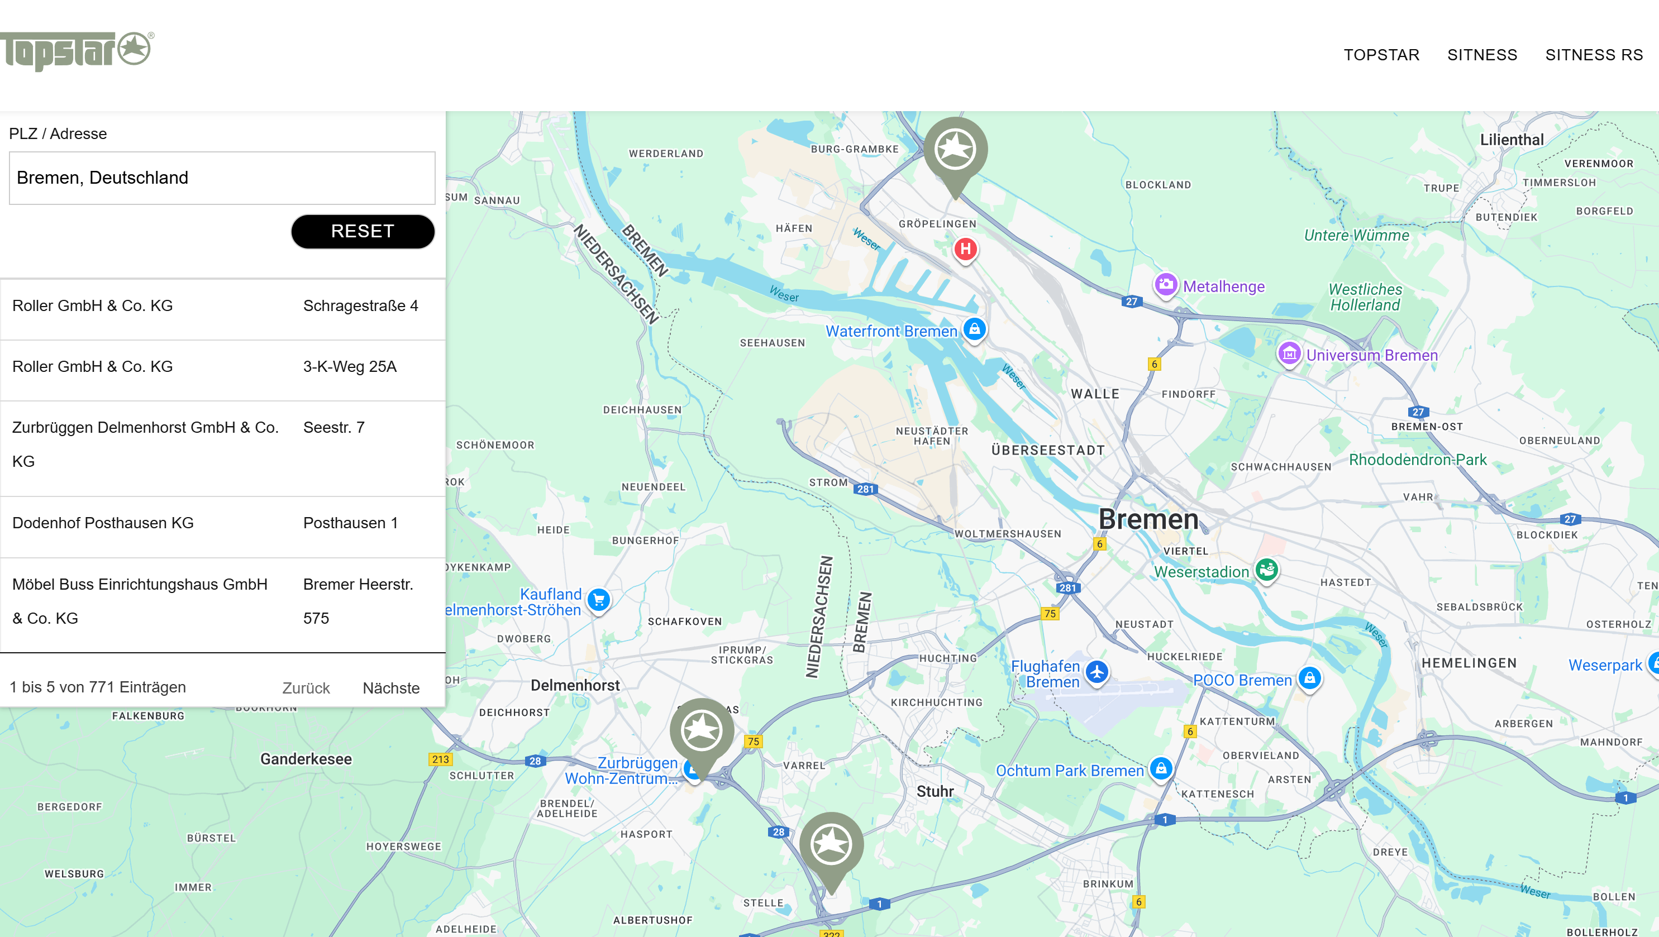The width and height of the screenshot is (1659, 937).
Task: Click the Flughafen Bremen airport icon
Action: 1097,673
